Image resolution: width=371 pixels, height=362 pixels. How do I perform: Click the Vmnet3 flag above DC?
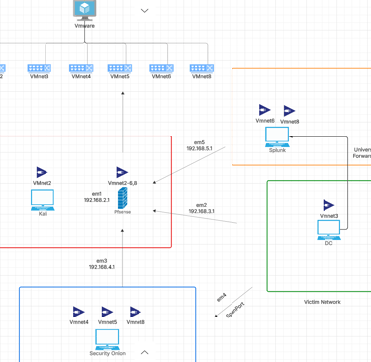328,205
